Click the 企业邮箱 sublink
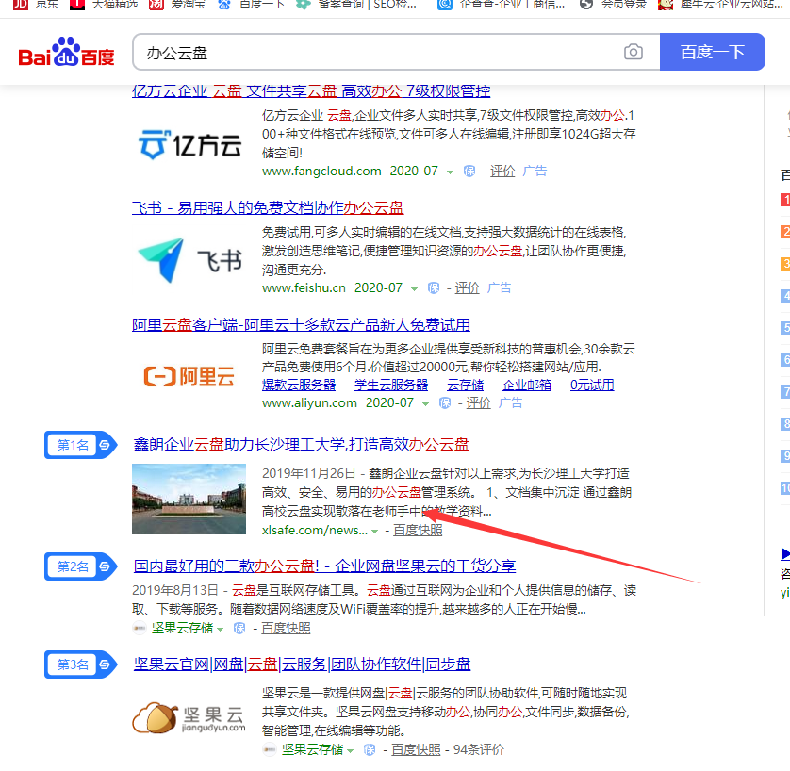 tap(526, 385)
